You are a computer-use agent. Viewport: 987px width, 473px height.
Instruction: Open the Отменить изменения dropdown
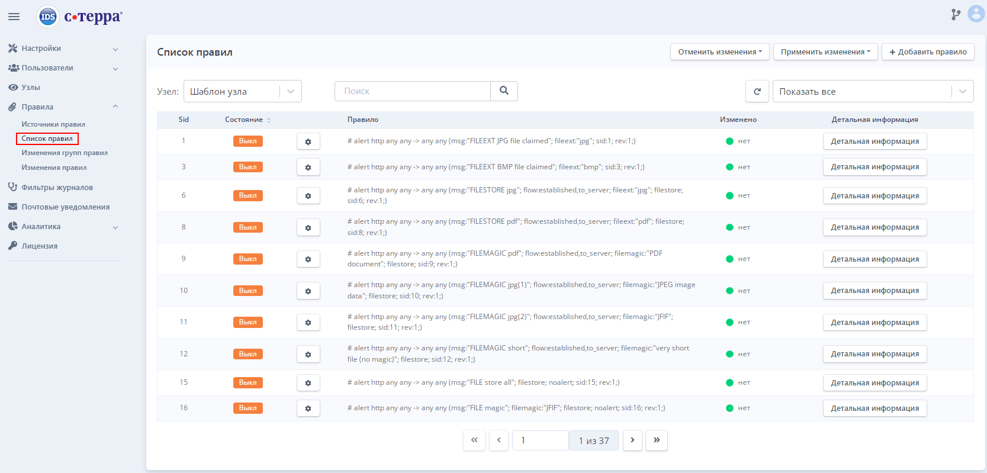click(x=720, y=52)
